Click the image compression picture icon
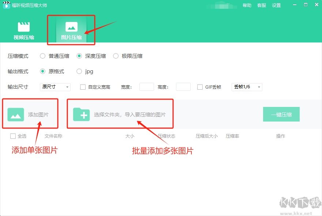322x216 pixels. (71, 27)
